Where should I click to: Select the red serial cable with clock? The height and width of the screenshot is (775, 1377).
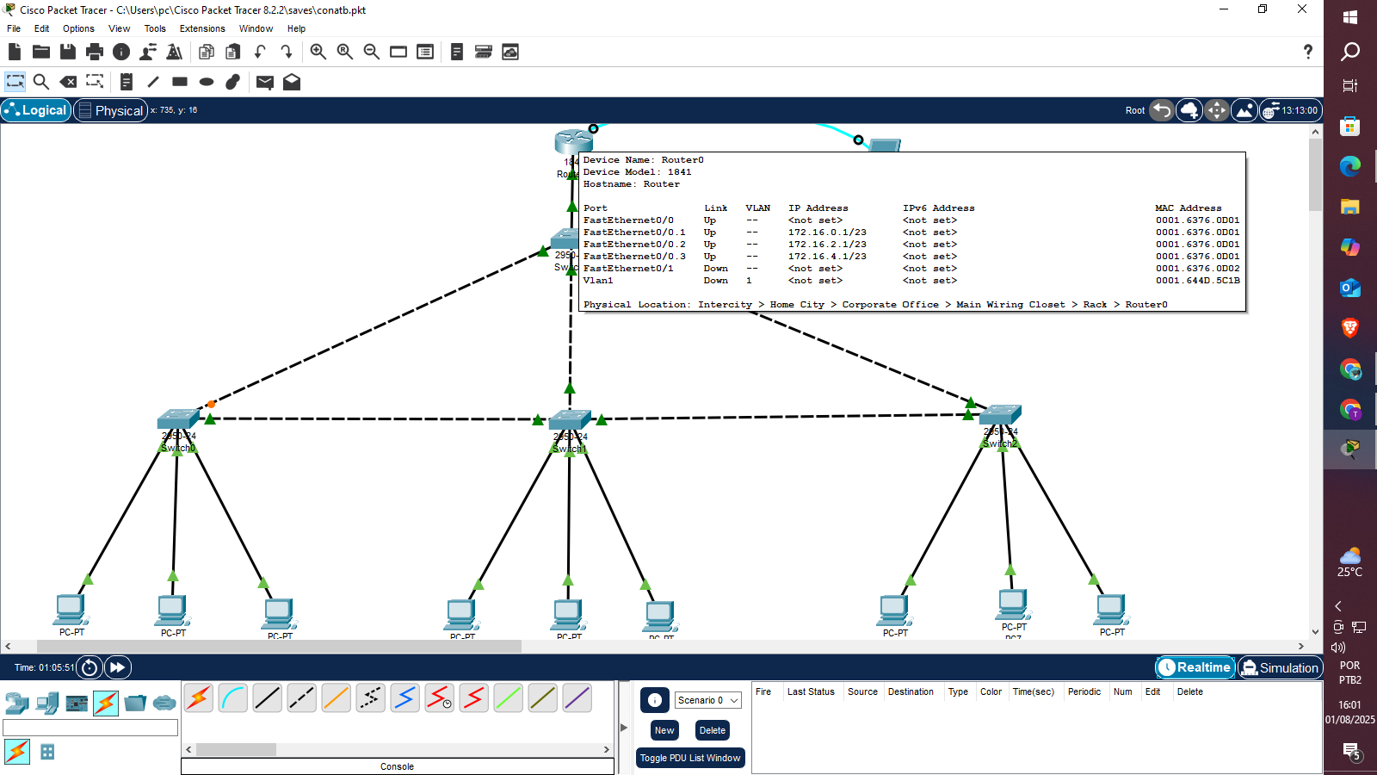coord(440,698)
